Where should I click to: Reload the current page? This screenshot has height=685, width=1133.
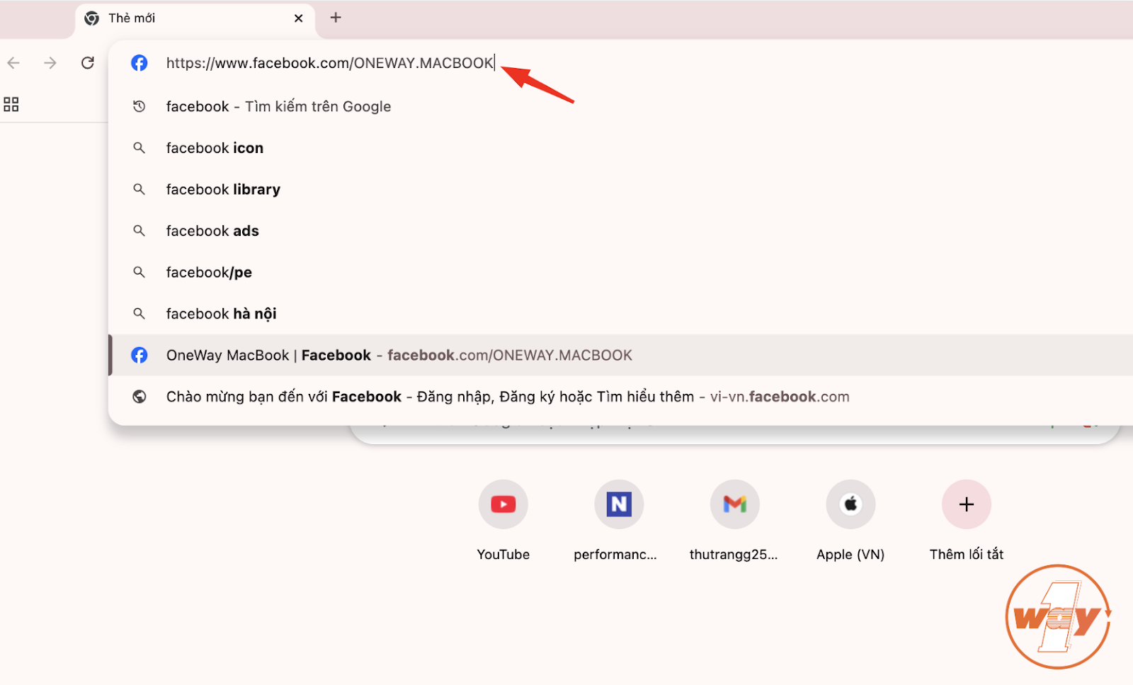tap(88, 63)
